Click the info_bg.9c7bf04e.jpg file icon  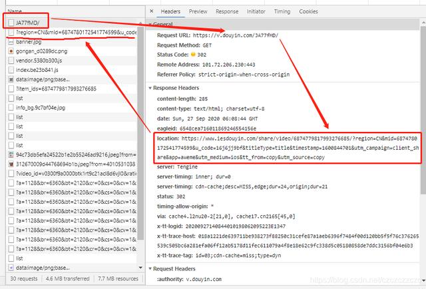[x=11, y=107]
